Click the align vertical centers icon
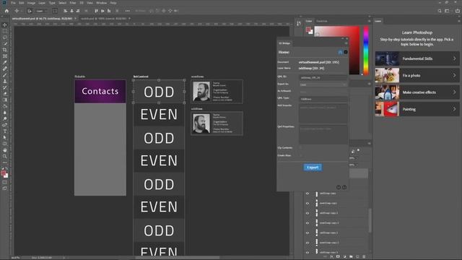 pos(103,11)
